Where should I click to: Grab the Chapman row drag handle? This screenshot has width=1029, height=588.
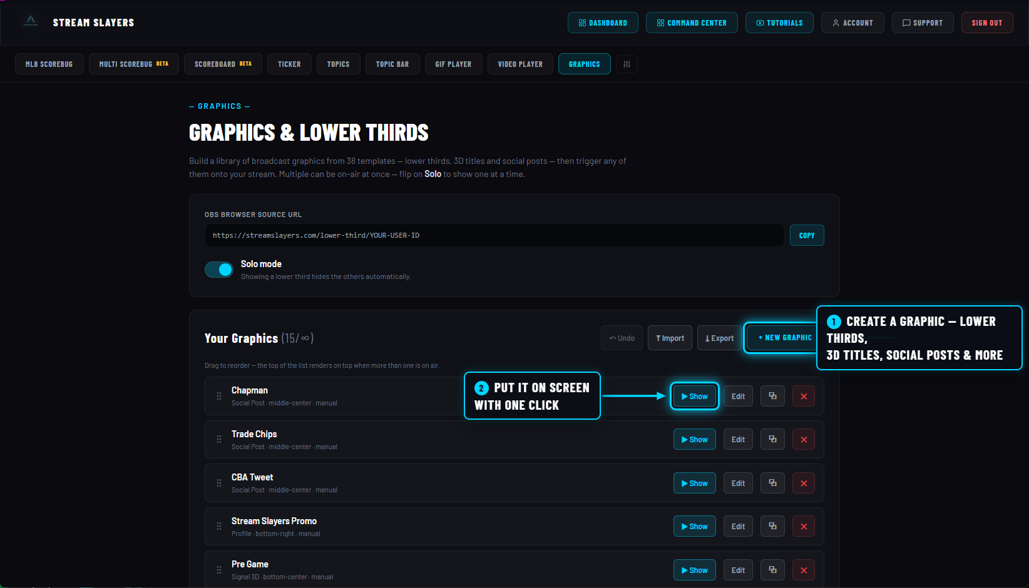(x=219, y=396)
